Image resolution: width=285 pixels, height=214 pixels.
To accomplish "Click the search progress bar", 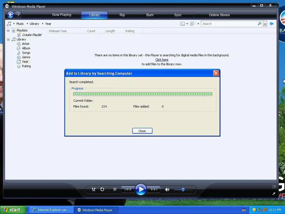I will [143, 94].
